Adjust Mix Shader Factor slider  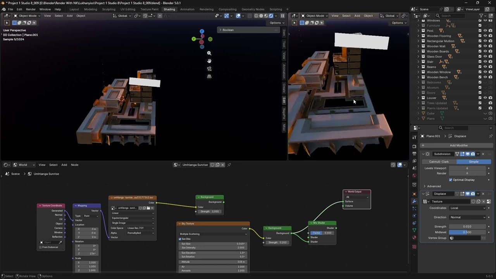pos(322,233)
